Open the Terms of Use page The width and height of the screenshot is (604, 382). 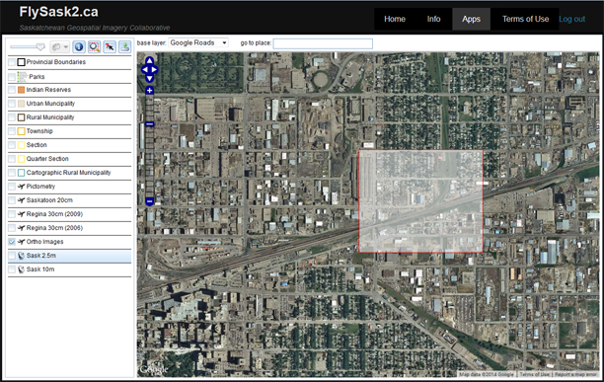pyautogui.click(x=525, y=19)
